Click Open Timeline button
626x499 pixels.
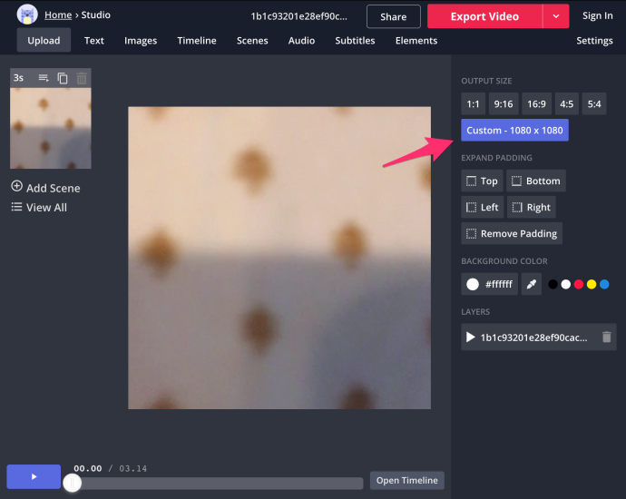407,480
